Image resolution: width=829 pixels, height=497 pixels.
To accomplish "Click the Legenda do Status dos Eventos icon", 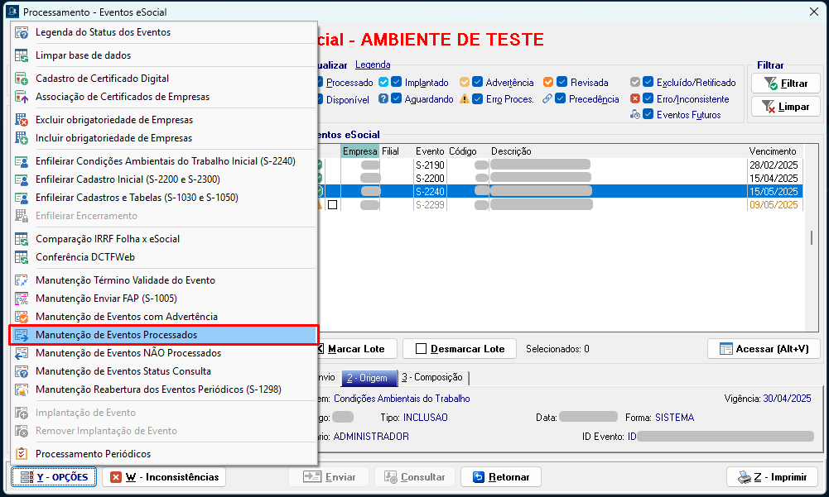I will [x=22, y=32].
